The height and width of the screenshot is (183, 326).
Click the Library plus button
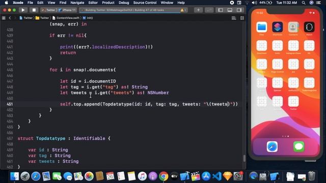tap(198, 10)
